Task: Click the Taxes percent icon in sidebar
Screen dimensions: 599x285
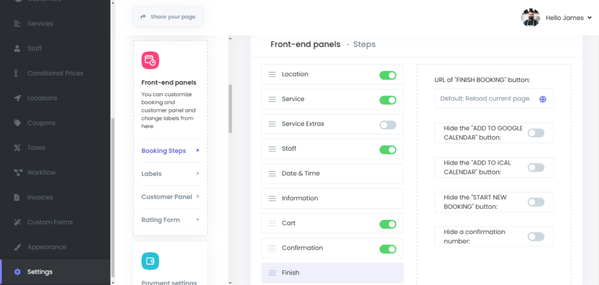Action: click(x=17, y=148)
